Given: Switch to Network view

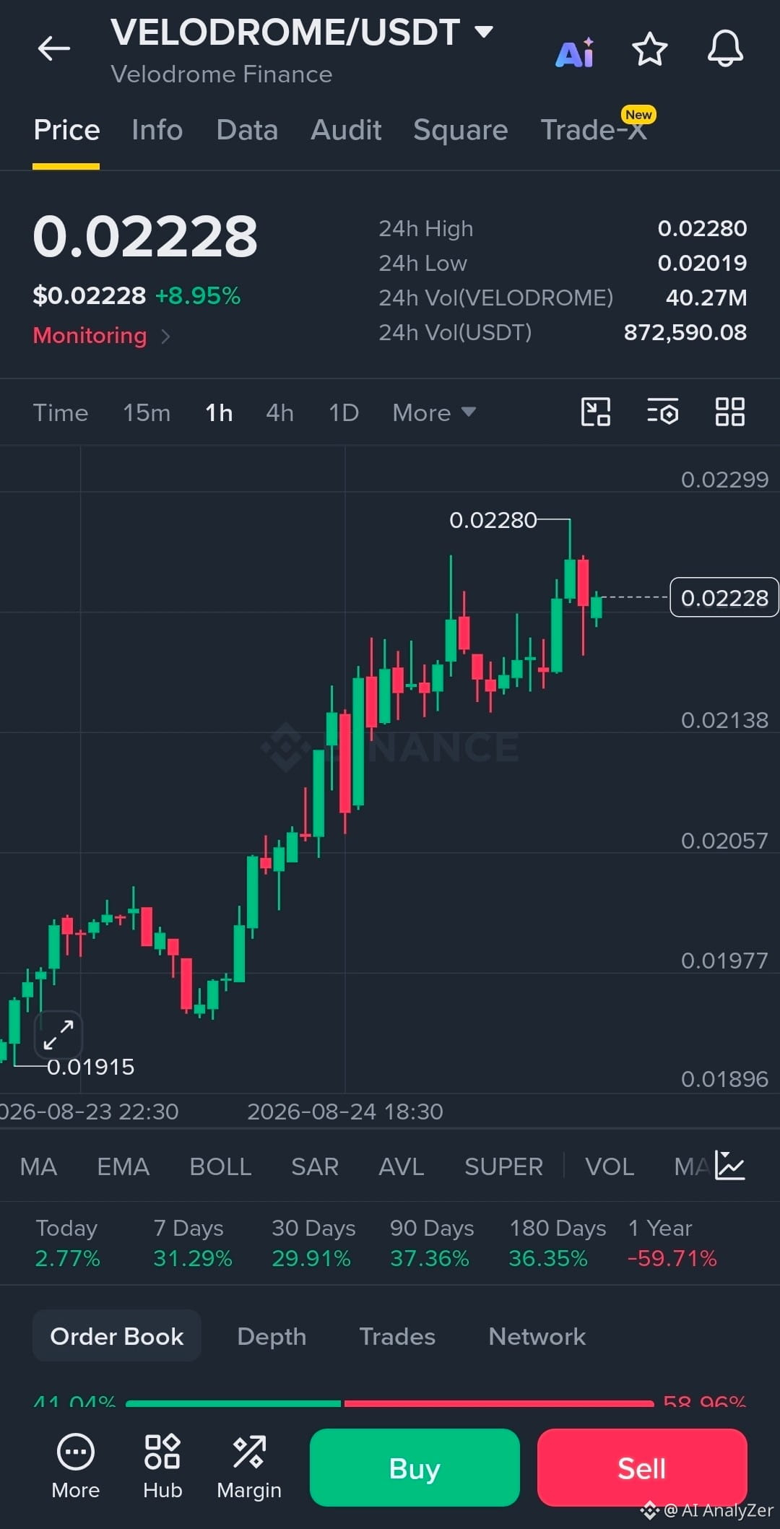Looking at the screenshot, I should pos(537,1336).
